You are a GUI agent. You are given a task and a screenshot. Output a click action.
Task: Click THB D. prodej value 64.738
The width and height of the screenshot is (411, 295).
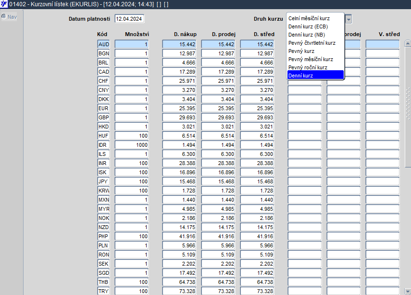pos(218,282)
